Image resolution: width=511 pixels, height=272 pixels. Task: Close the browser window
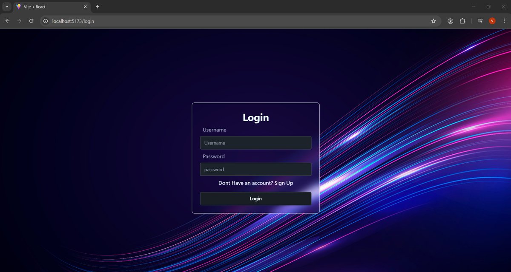click(x=503, y=7)
